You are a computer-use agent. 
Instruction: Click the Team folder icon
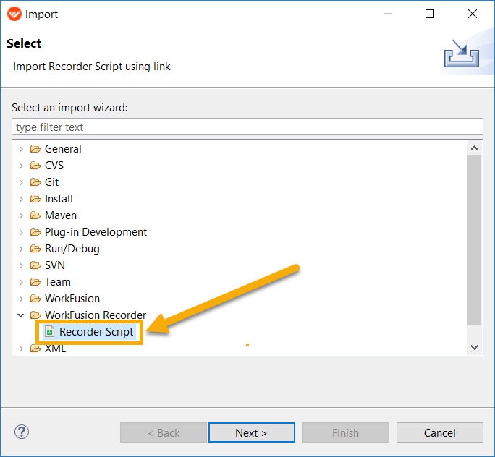(35, 281)
